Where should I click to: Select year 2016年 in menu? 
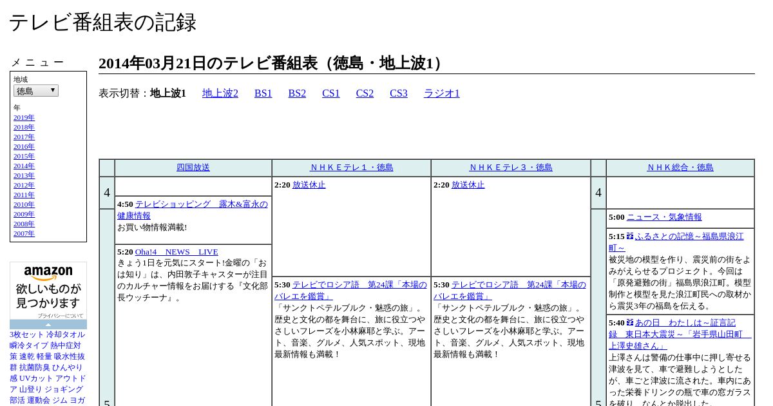(24, 146)
